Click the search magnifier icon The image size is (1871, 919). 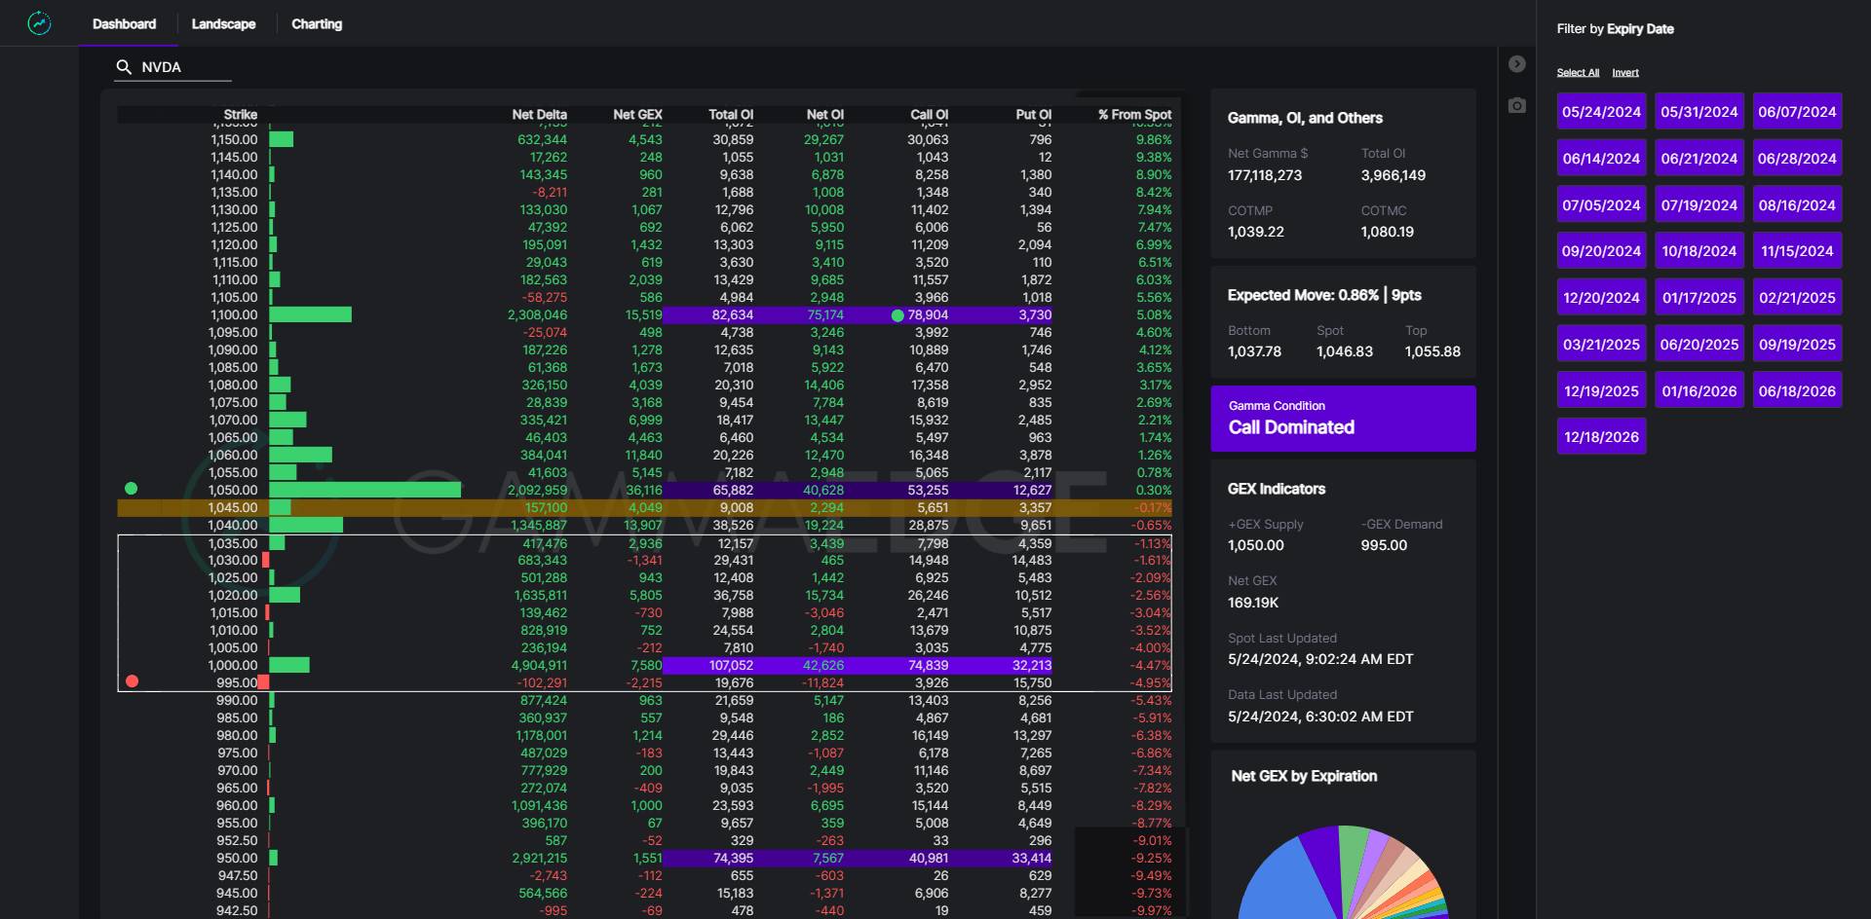[x=124, y=67]
